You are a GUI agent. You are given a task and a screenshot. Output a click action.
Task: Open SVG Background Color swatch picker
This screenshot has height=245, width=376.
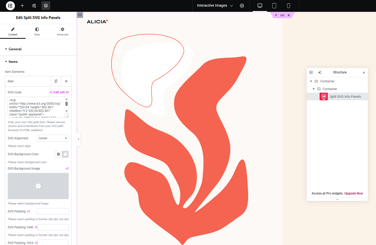point(65,154)
